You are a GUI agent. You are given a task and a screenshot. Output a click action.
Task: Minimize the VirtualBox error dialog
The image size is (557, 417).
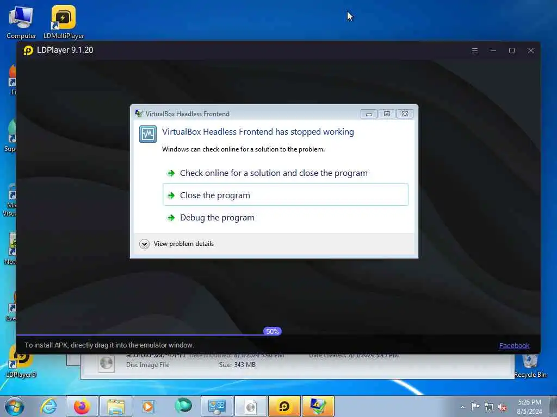[x=369, y=114]
